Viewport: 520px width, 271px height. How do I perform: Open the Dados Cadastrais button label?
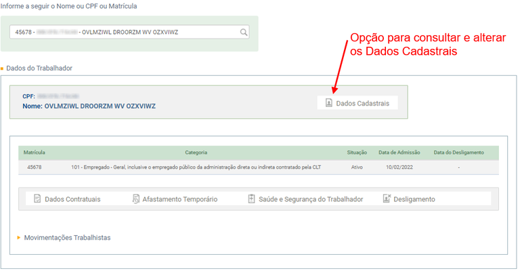[364, 103]
